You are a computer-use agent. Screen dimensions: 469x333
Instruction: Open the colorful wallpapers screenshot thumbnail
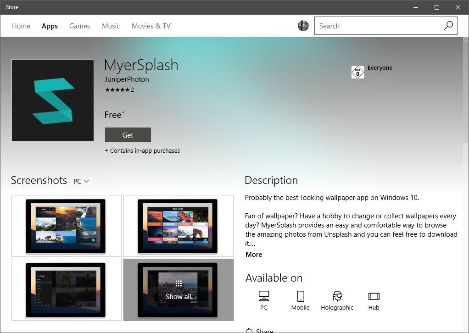[179, 226]
